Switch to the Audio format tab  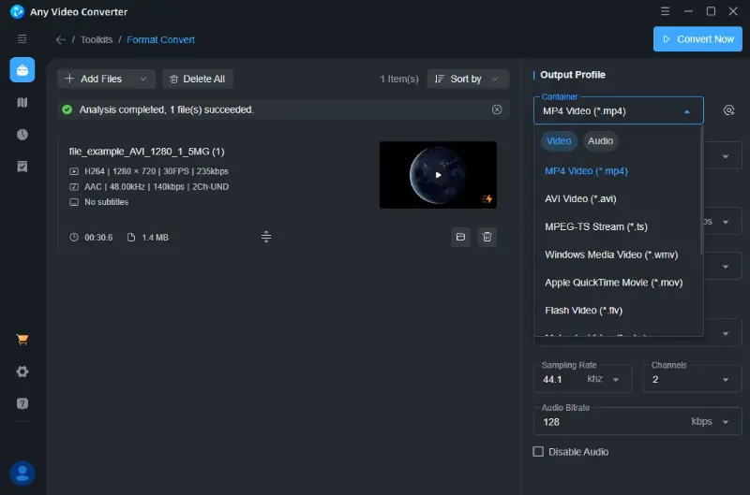(x=600, y=141)
